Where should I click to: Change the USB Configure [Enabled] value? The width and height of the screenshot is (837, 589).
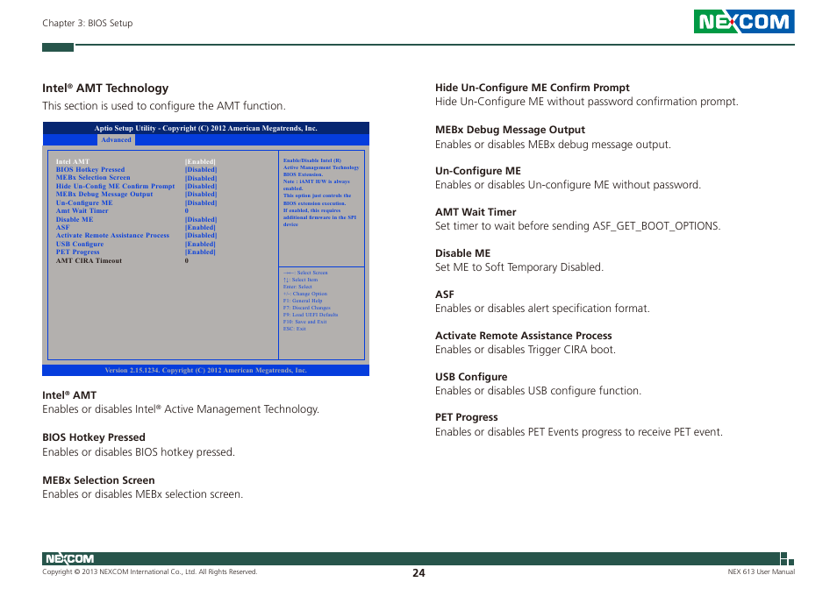click(x=200, y=244)
